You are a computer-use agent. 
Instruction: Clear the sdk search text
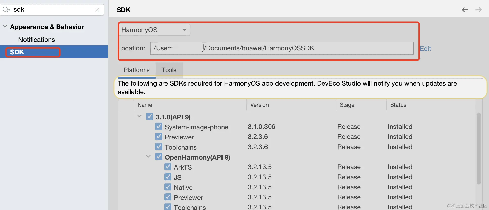(97, 10)
